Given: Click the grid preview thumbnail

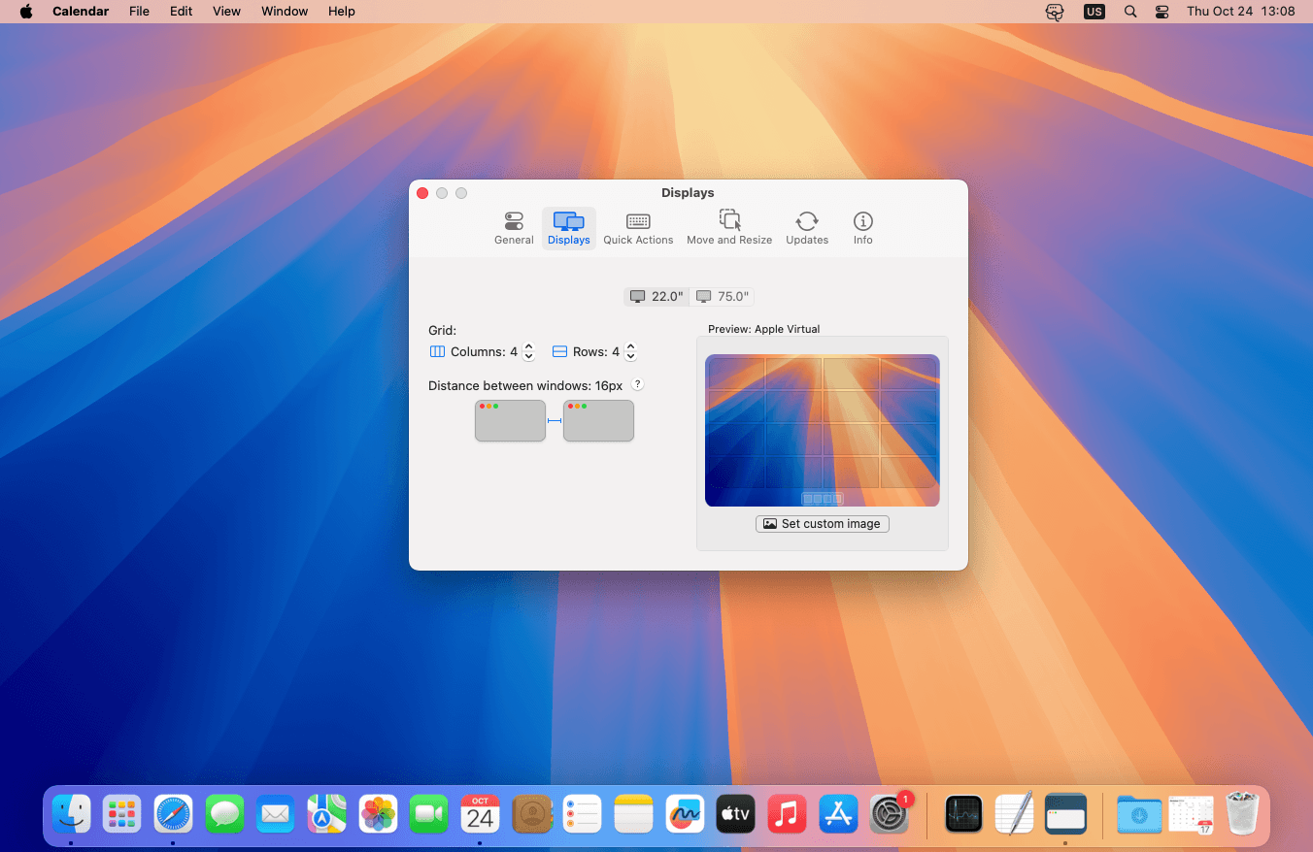Looking at the screenshot, I should (823, 430).
